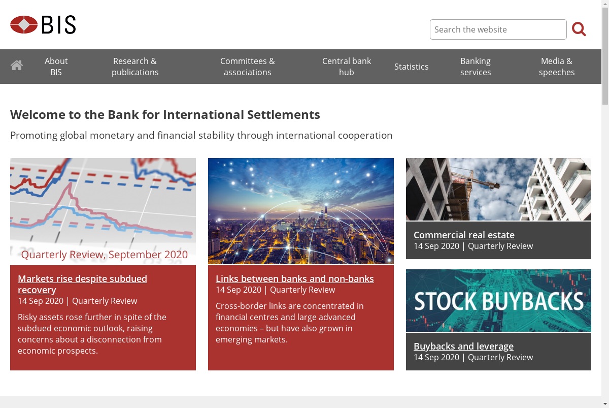Click the BIS logo
The width and height of the screenshot is (609, 408).
pyautogui.click(x=43, y=24)
